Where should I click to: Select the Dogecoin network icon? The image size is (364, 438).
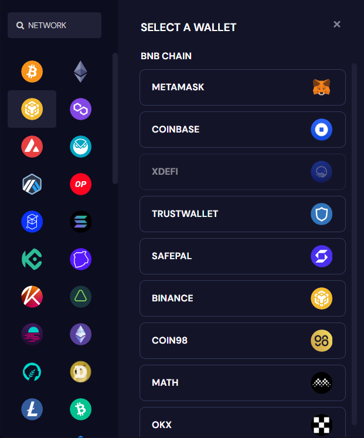pos(80,372)
